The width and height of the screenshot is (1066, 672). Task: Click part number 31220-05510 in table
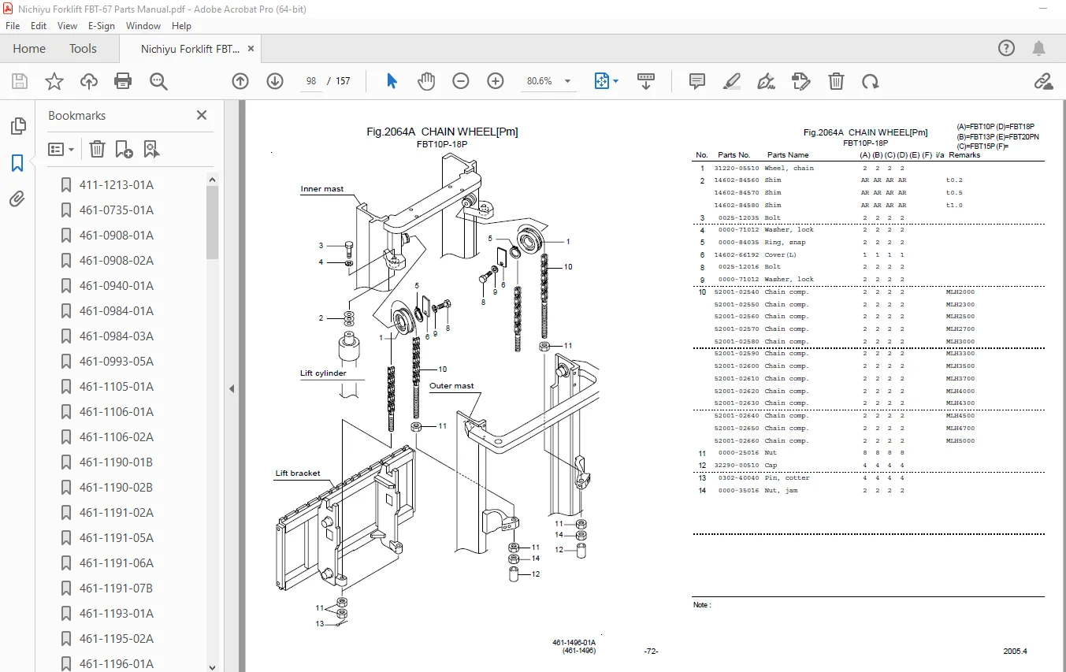point(737,168)
